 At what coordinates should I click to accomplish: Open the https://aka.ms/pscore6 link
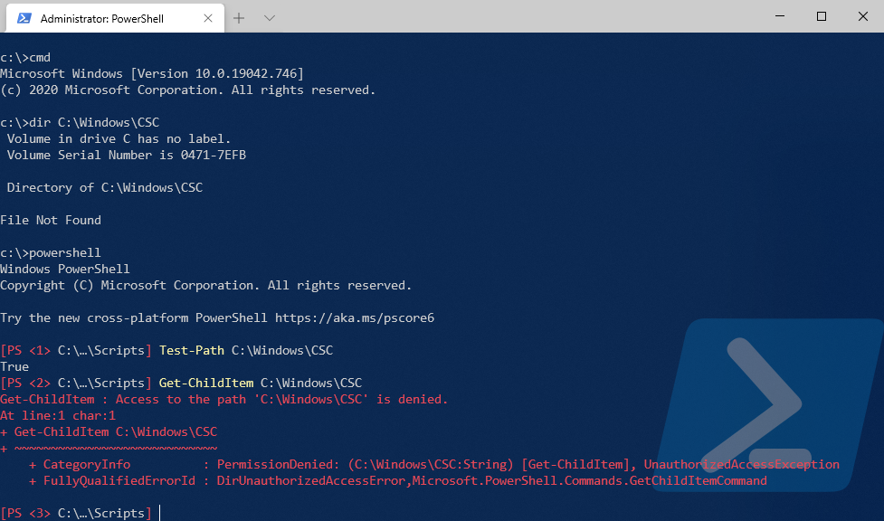coord(355,317)
